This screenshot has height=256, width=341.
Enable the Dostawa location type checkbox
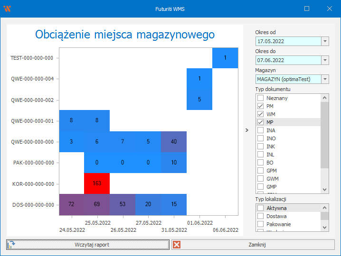click(x=260, y=216)
